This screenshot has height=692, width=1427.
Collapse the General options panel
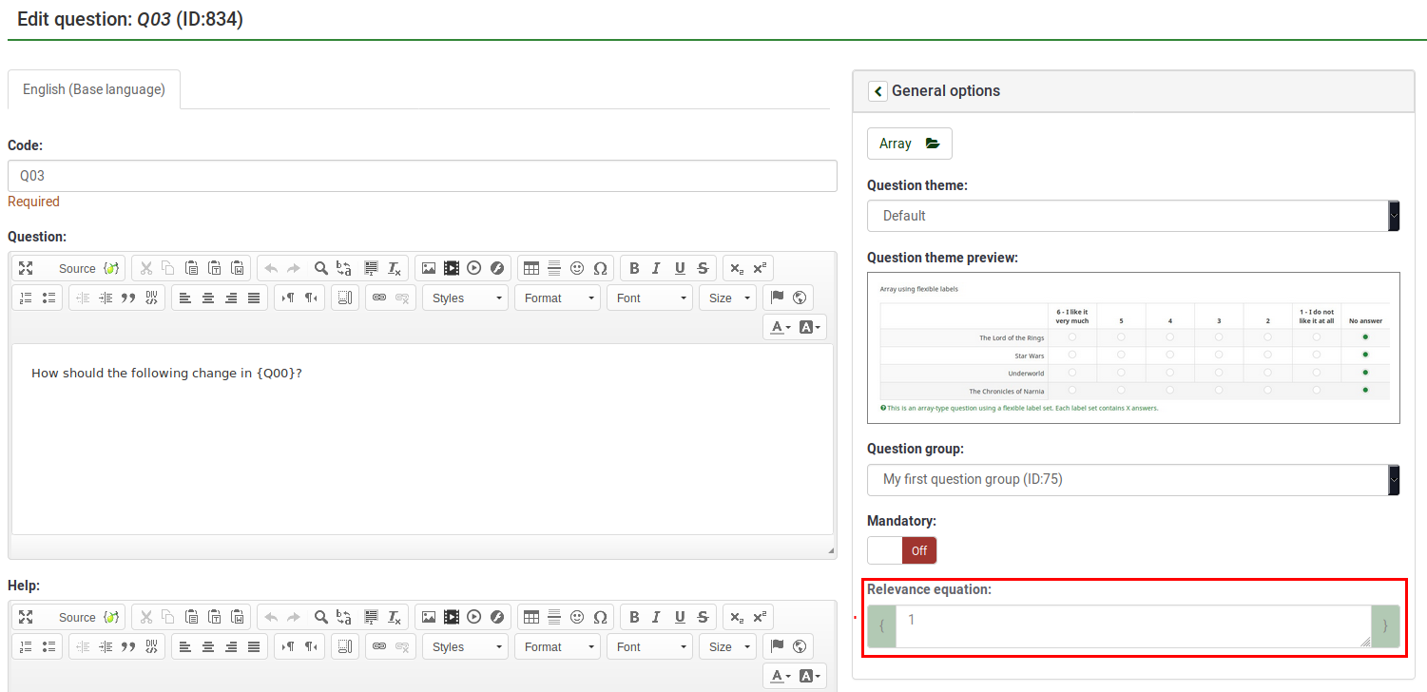pyautogui.click(x=877, y=91)
